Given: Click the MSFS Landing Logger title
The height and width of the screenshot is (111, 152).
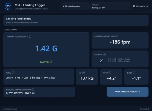Looking at the screenshot, I should [x=30, y=5].
